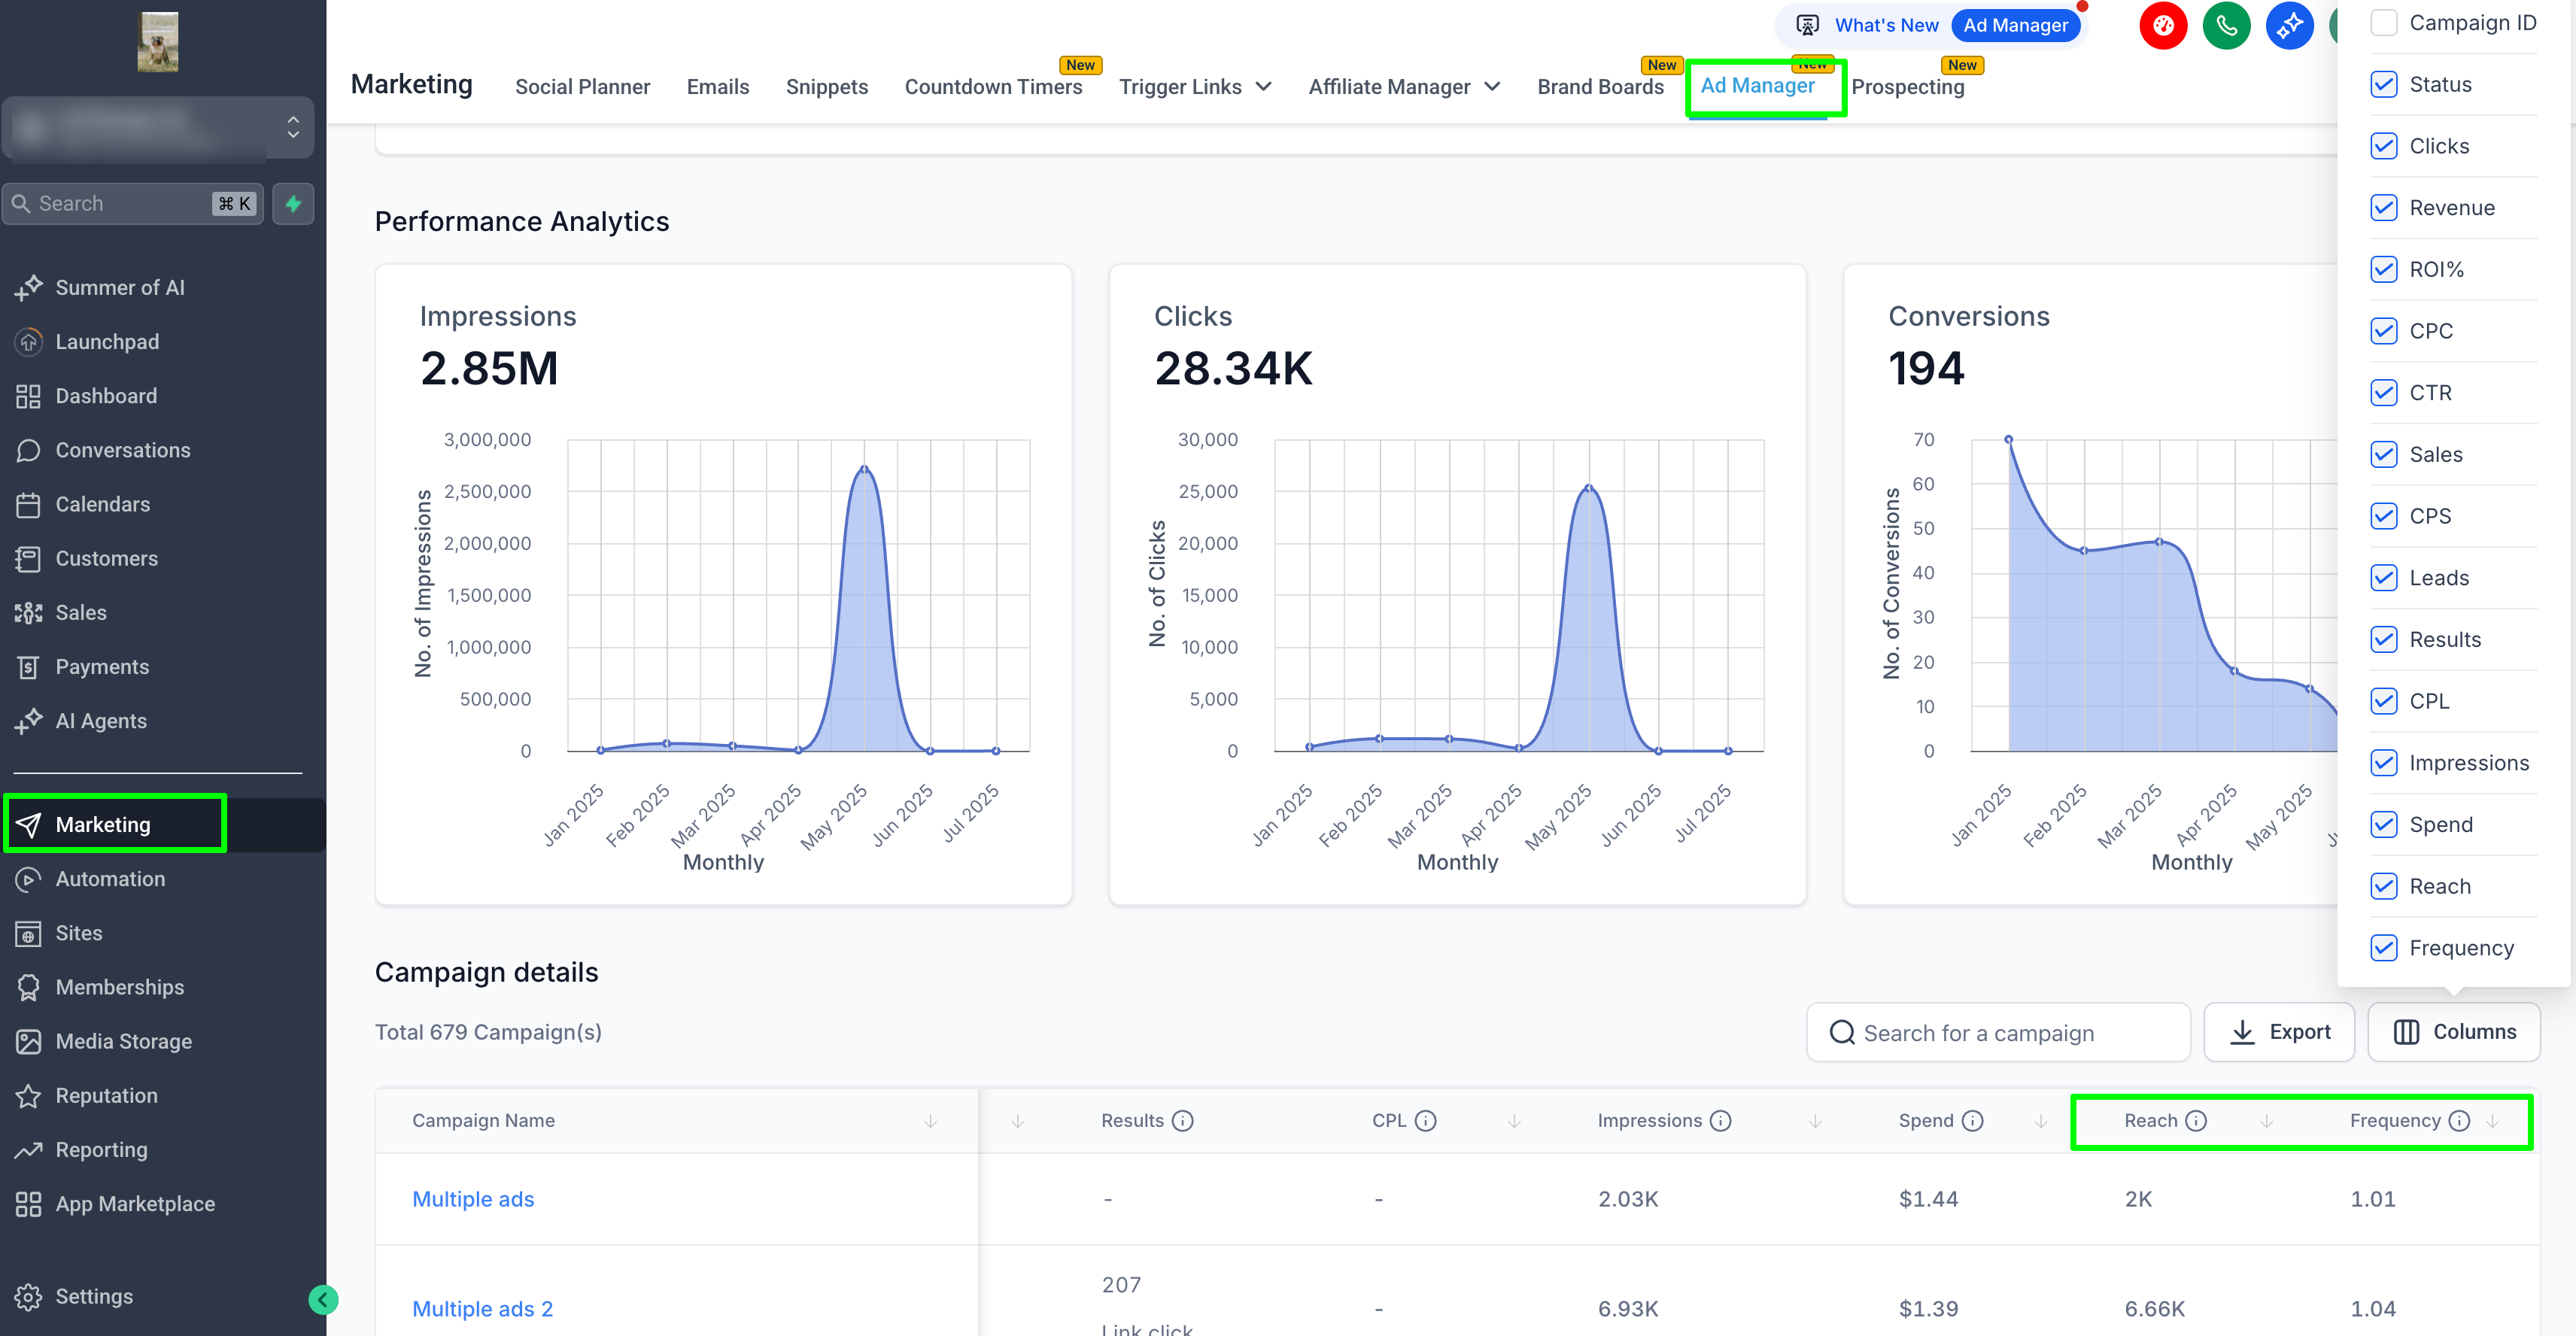Image resolution: width=2576 pixels, height=1336 pixels.
Task: Click the red dashboard gauge icon
Action: coord(2162,26)
